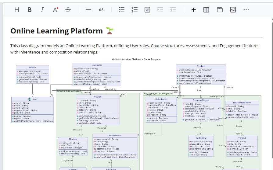Click the Thread class header
The image size is (273, 170).
click(x=242, y=138)
